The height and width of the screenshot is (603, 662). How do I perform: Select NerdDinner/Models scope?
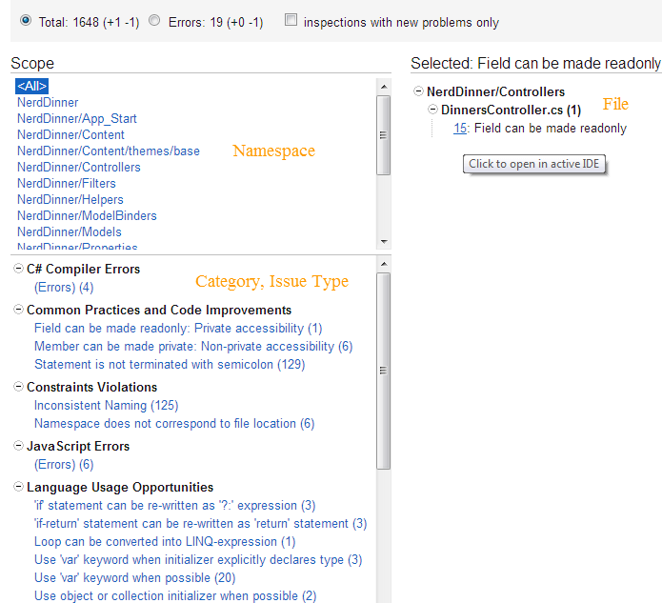(70, 232)
